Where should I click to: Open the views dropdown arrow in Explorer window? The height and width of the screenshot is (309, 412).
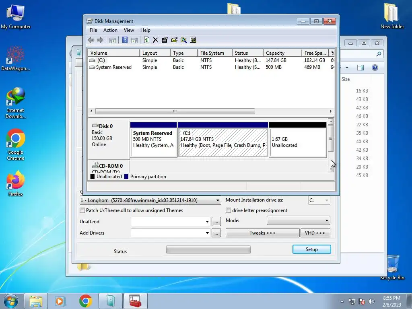347,68
